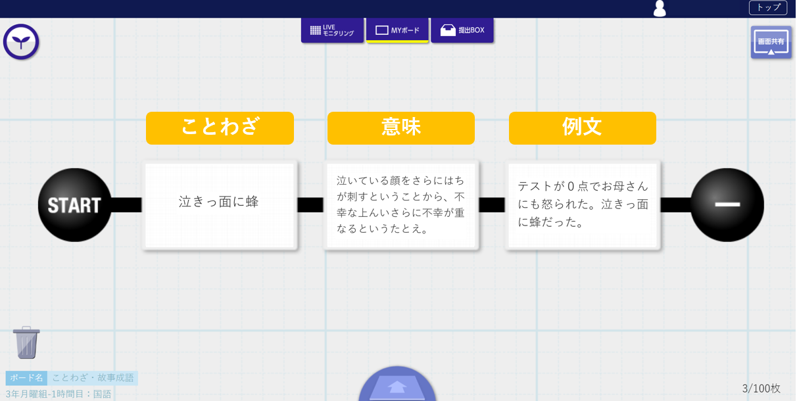The width and height of the screenshot is (797, 401).
Task: Select the 例文 yellow header label
Action: click(583, 128)
